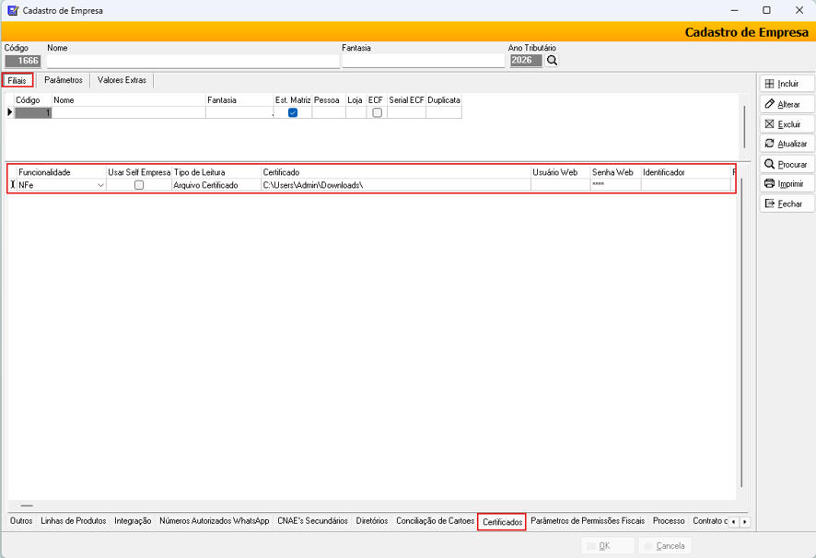Viewport: 816px width, 558px height.
Task: Click the Senha Web masked cell
Action: point(615,185)
